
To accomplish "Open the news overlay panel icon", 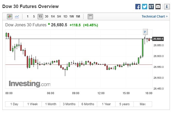I will (90, 17).
